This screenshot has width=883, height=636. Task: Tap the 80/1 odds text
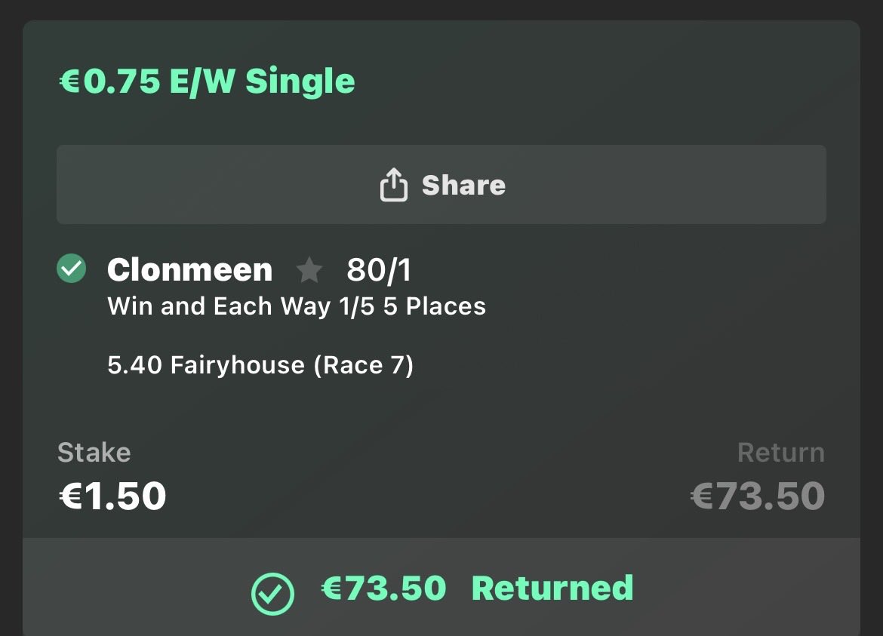[379, 269]
